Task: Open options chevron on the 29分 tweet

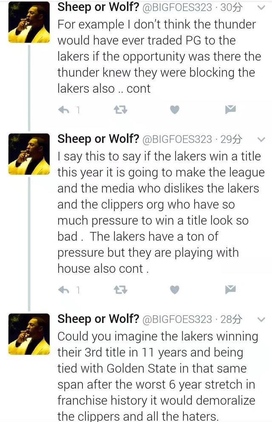Action: 261,139
